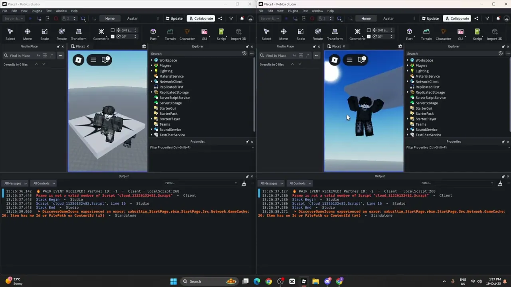Open the Terrain editor in left window
Image resolution: width=511 pixels, height=287 pixels.
pyautogui.click(x=170, y=34)
